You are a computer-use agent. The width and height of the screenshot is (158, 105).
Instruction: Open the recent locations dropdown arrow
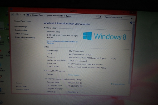[21, 15]
